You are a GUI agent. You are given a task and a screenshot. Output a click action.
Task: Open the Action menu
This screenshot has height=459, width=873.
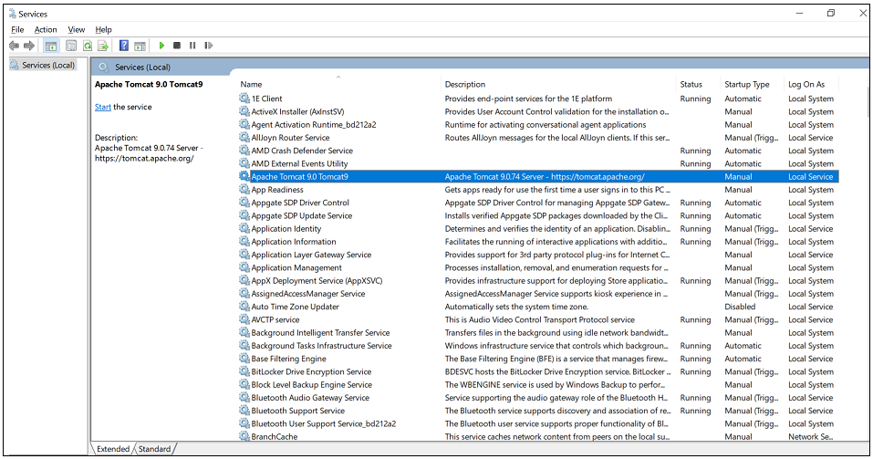(46, 29)
